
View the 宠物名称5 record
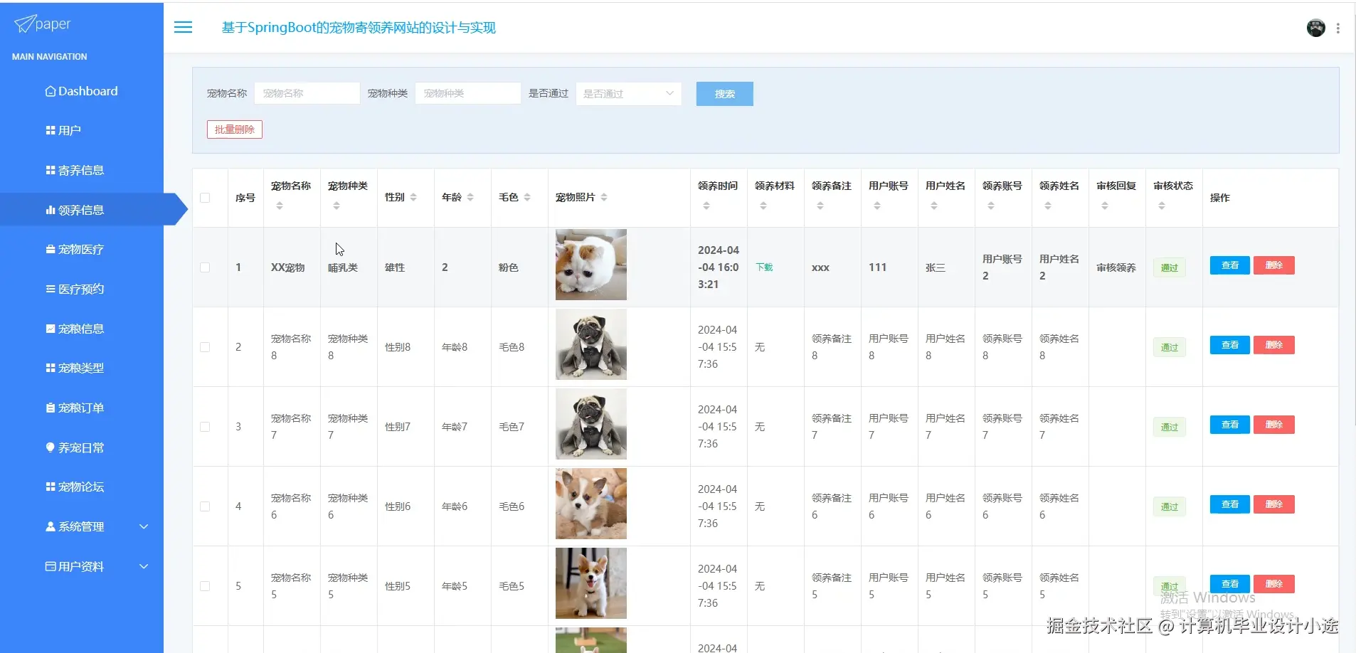pyautogui.click(x=1229, y=584)
